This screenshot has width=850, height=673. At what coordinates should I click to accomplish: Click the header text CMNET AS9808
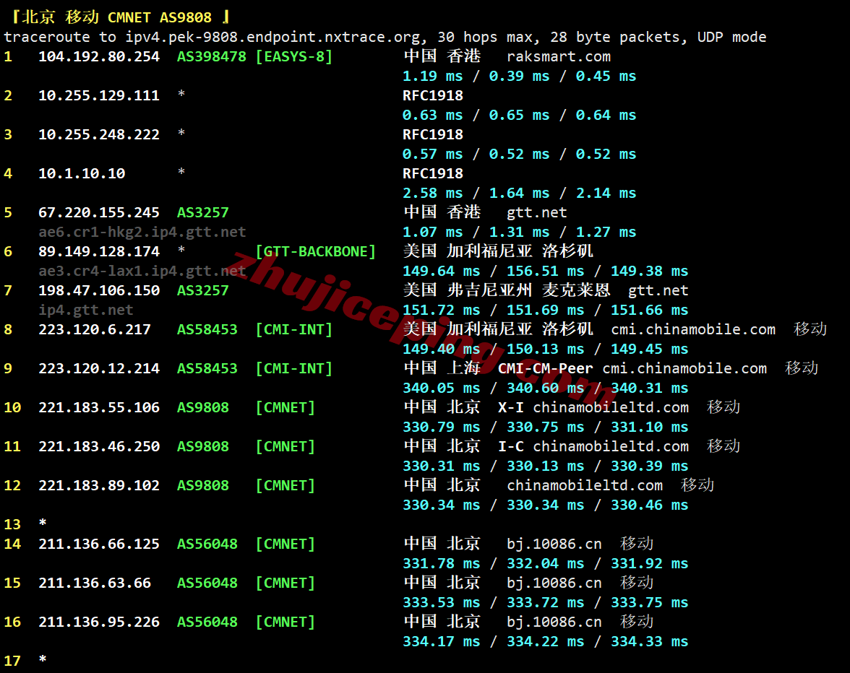(159, 18)
